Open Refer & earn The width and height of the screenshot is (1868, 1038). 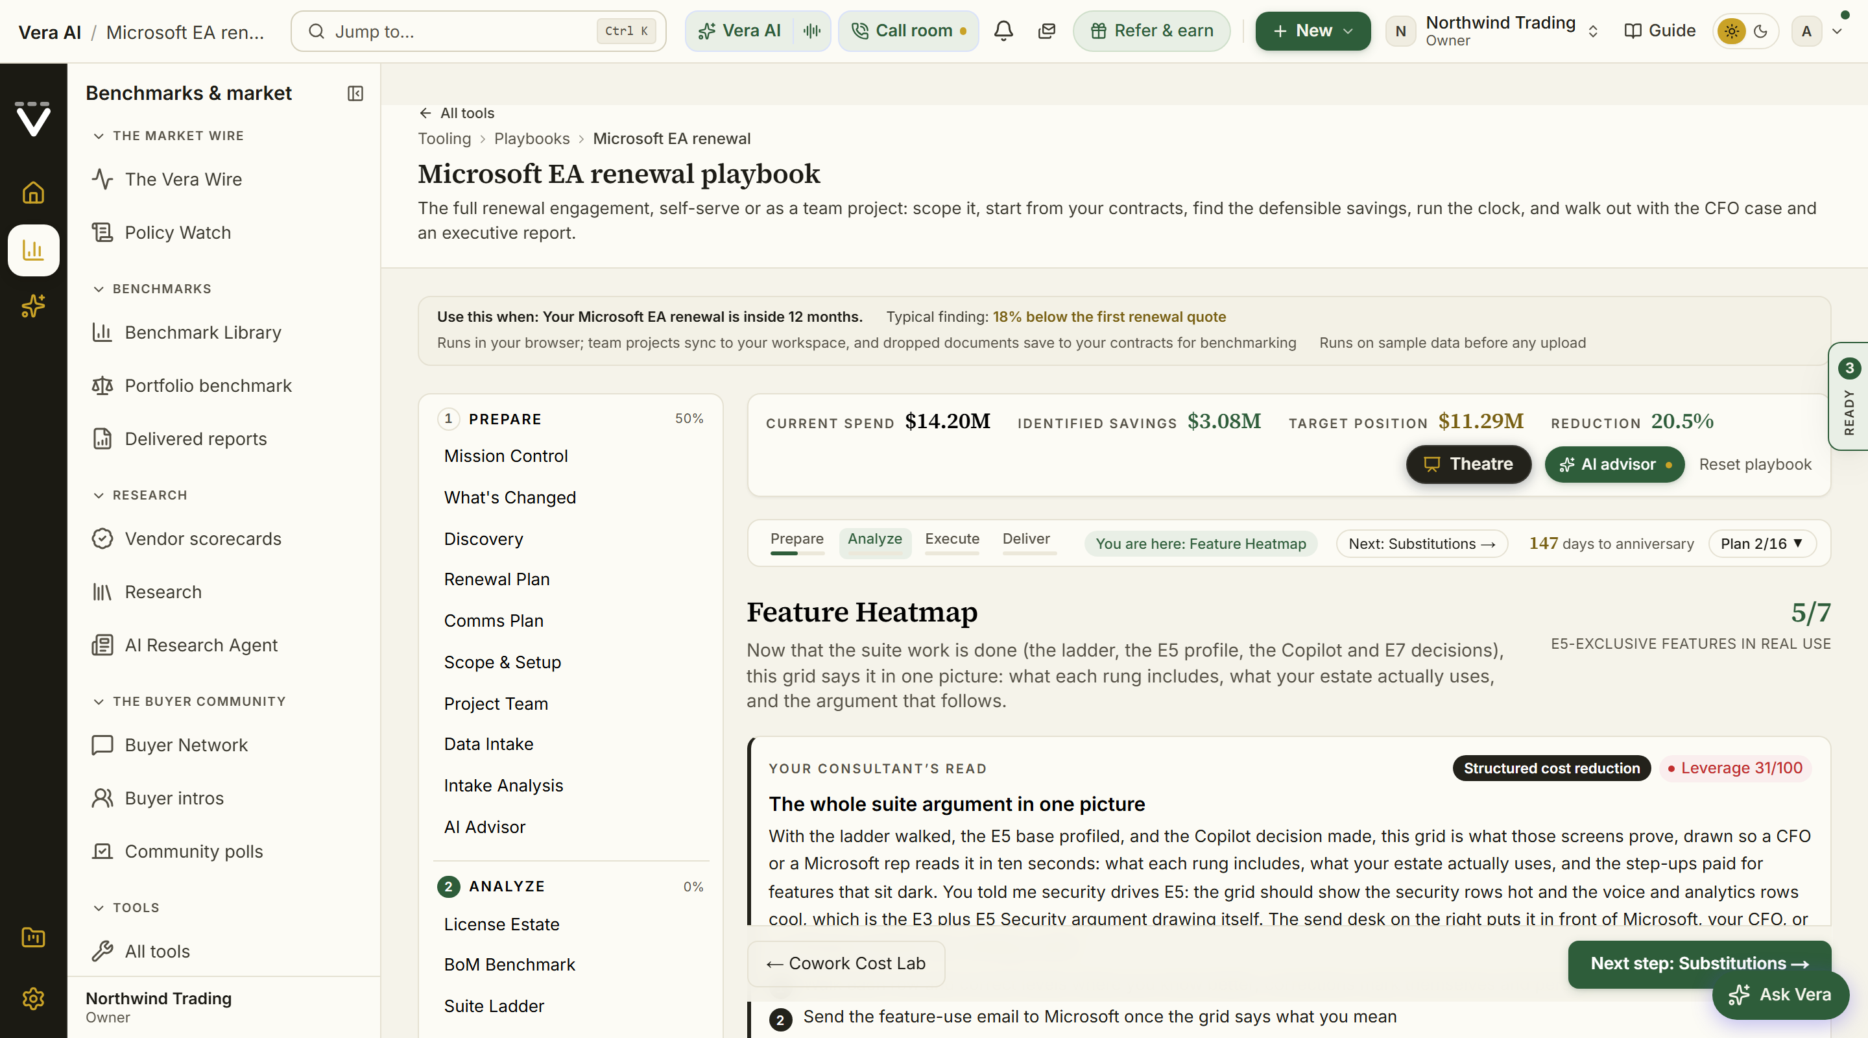(x=1151, y=31)
